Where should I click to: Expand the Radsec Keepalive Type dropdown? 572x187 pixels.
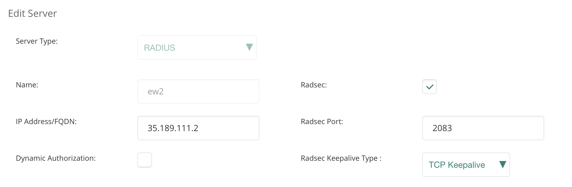click(465, 165)
